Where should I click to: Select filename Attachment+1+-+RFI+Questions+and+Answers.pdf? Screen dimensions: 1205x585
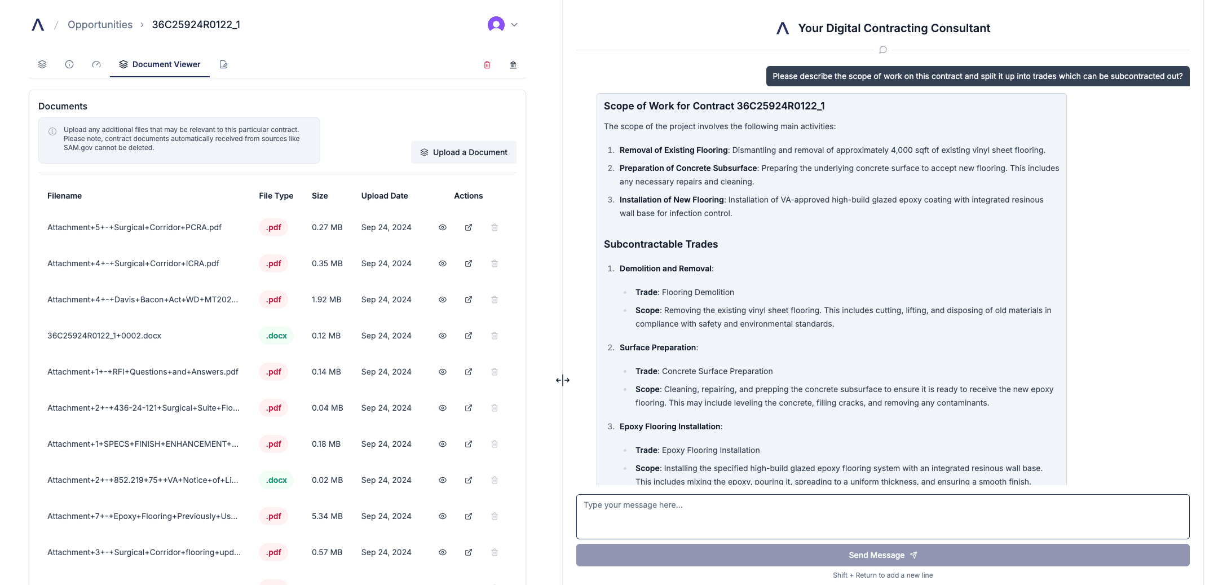[143, 372]
